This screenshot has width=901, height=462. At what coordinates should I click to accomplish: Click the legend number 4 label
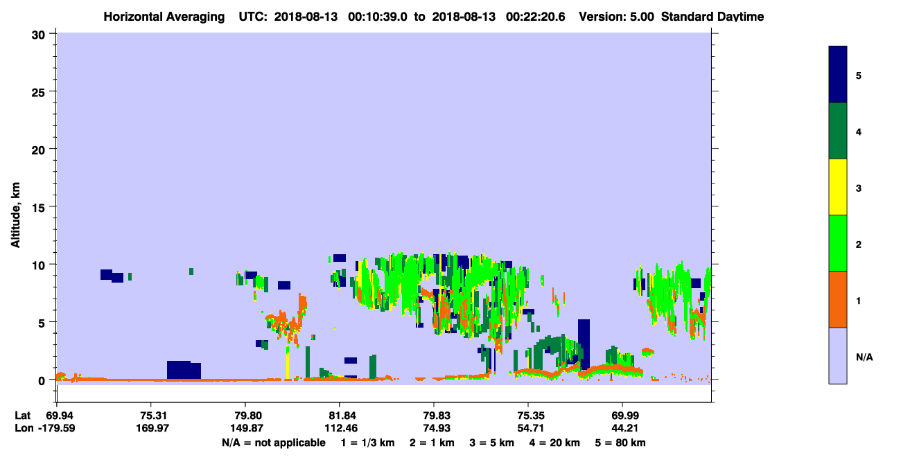pos(859,131)
